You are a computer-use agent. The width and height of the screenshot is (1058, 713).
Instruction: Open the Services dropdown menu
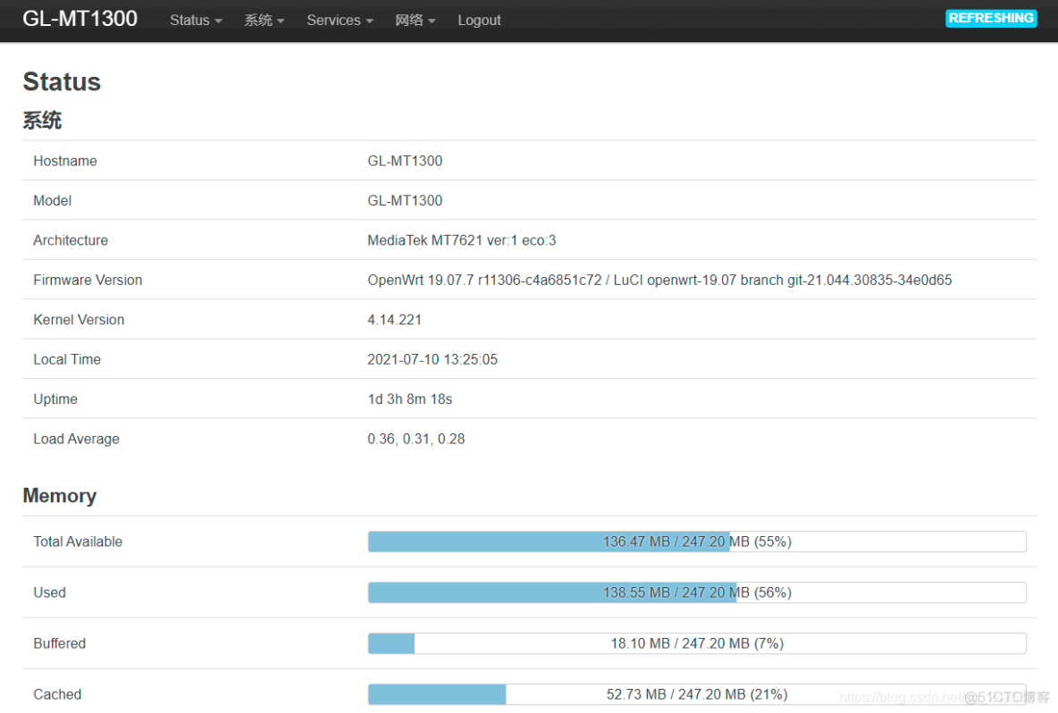coord(340,20)
